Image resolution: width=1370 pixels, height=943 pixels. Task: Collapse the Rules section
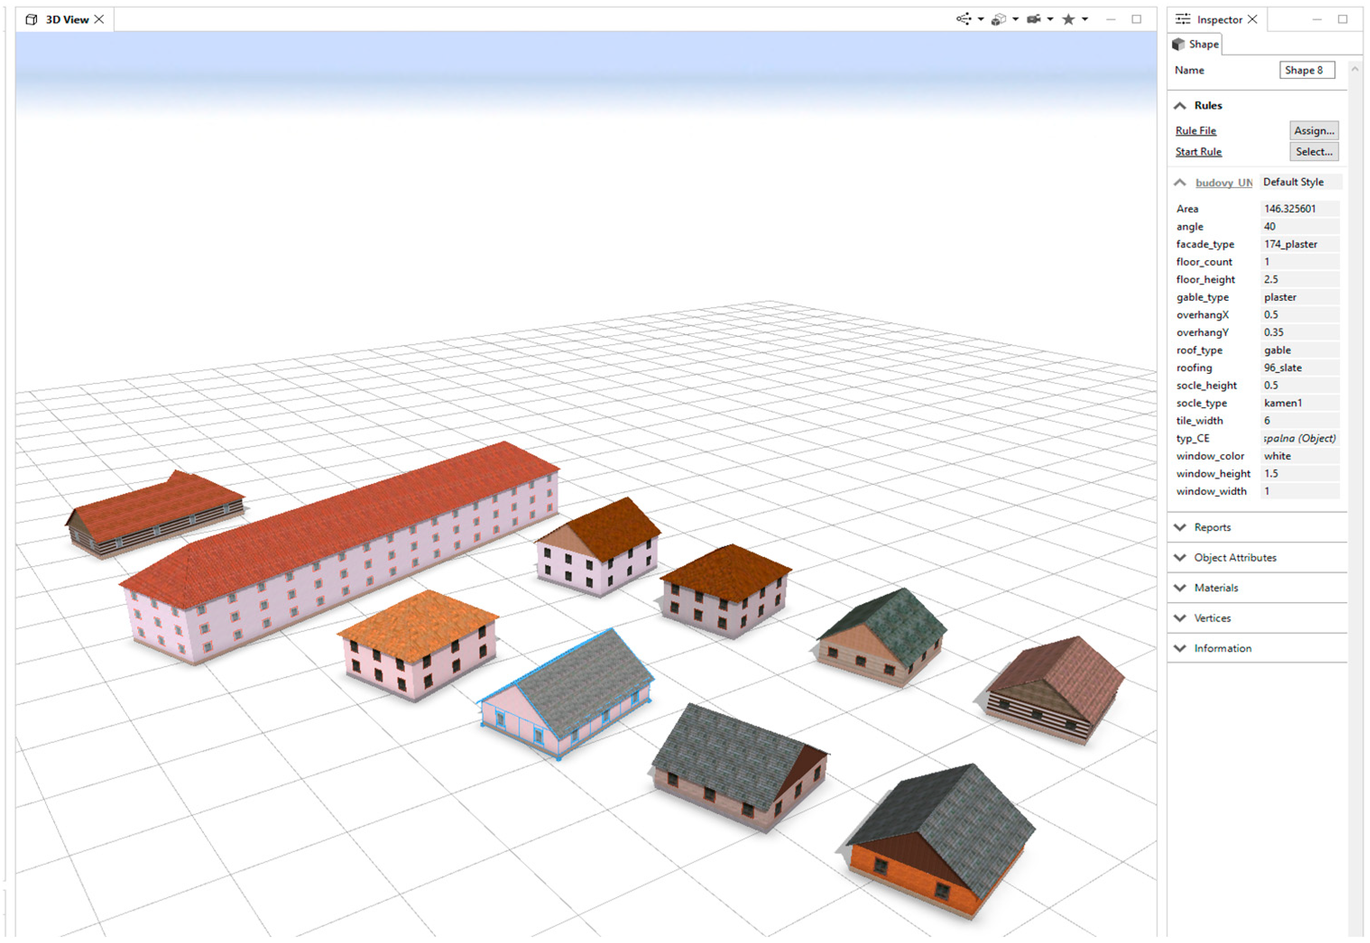1180,106
